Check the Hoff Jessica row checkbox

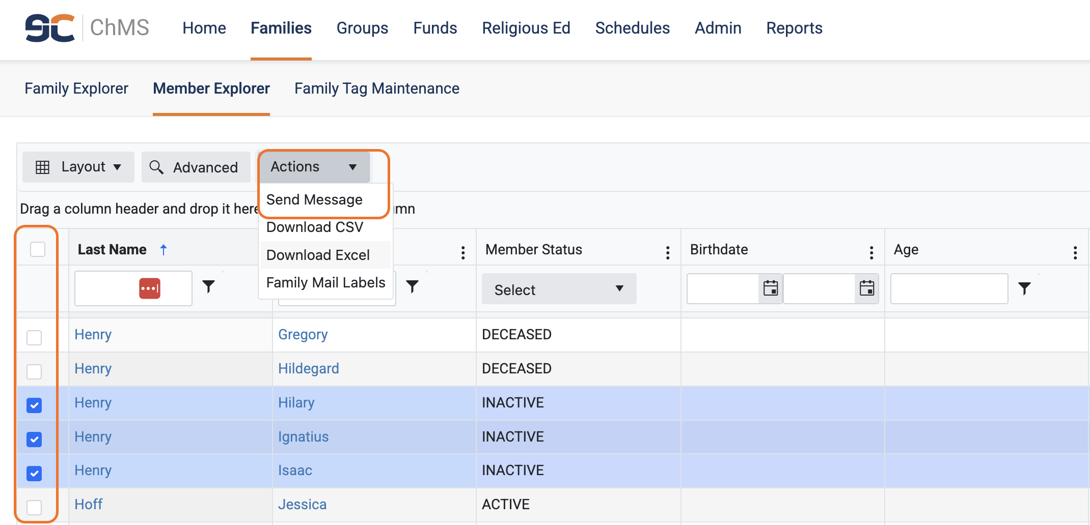(x=34, y=507)
